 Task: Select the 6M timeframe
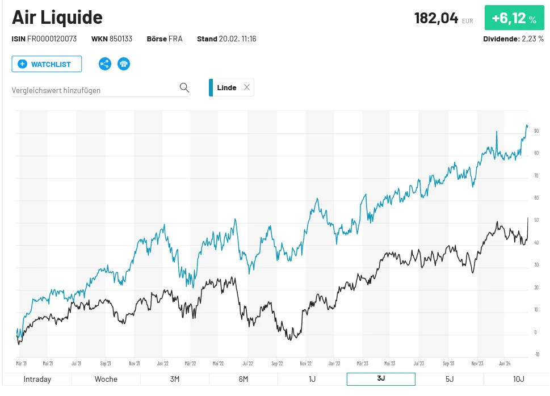243,379
